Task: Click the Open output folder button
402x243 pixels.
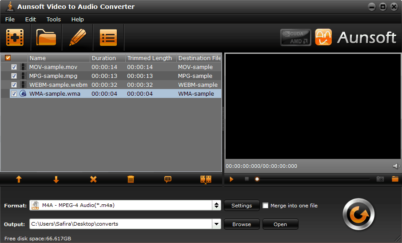Action: tap(280, 224)
